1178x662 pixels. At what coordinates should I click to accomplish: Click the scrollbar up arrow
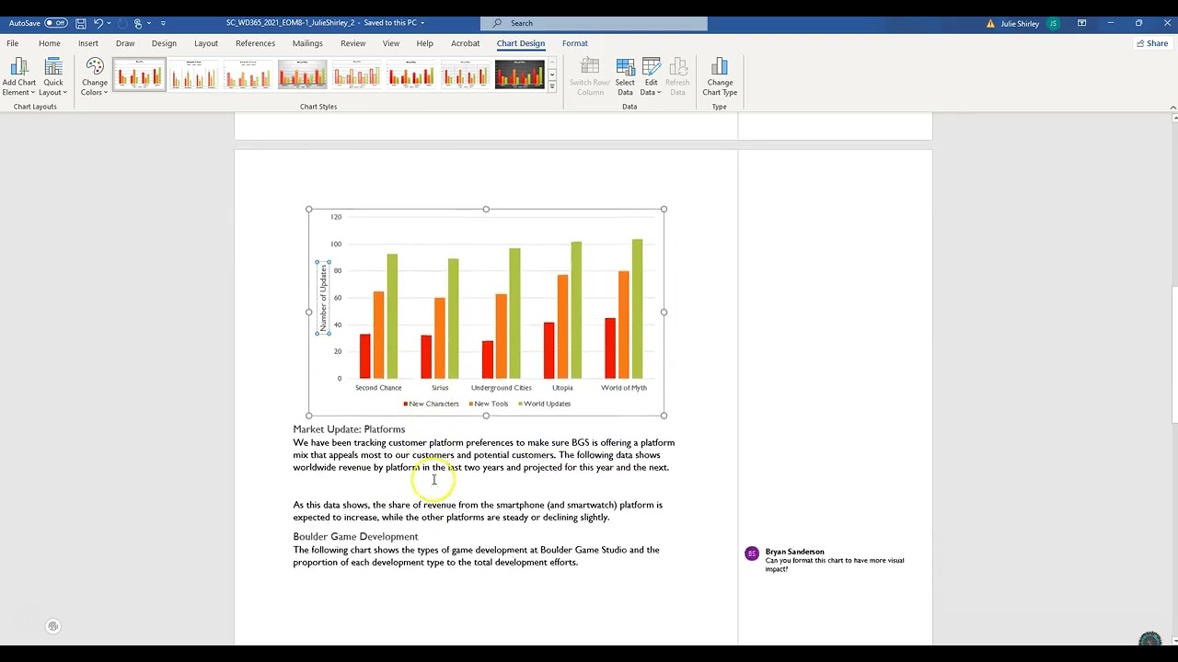click(x=1173, y=119)
